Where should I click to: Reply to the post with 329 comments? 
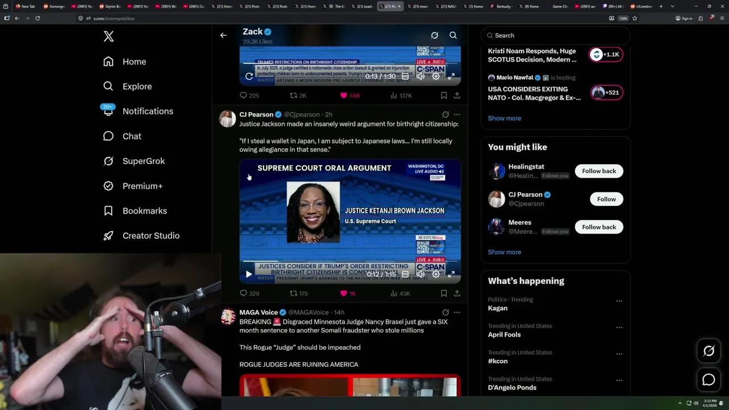pyautogui.click(x=249, y=294)
